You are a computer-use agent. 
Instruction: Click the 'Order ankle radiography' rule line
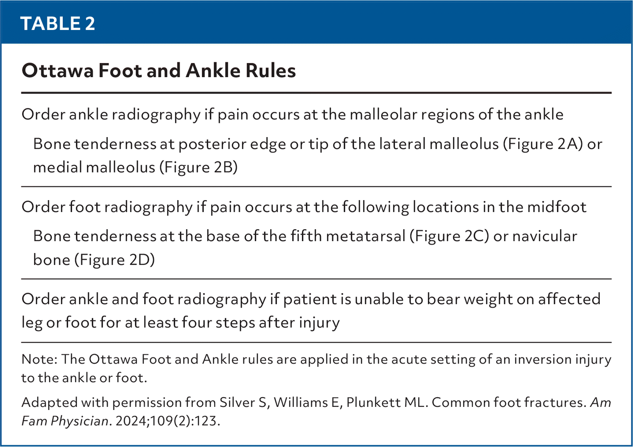[x=292, y=115]
